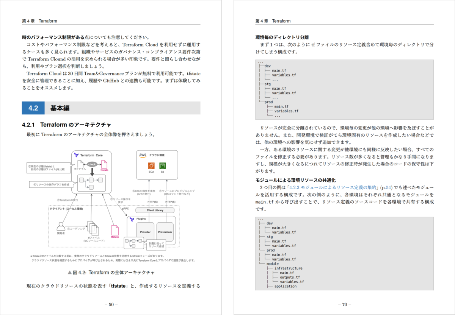Click the developer person icon
This screenshot has height=315, width=455.
click(61, 227)
